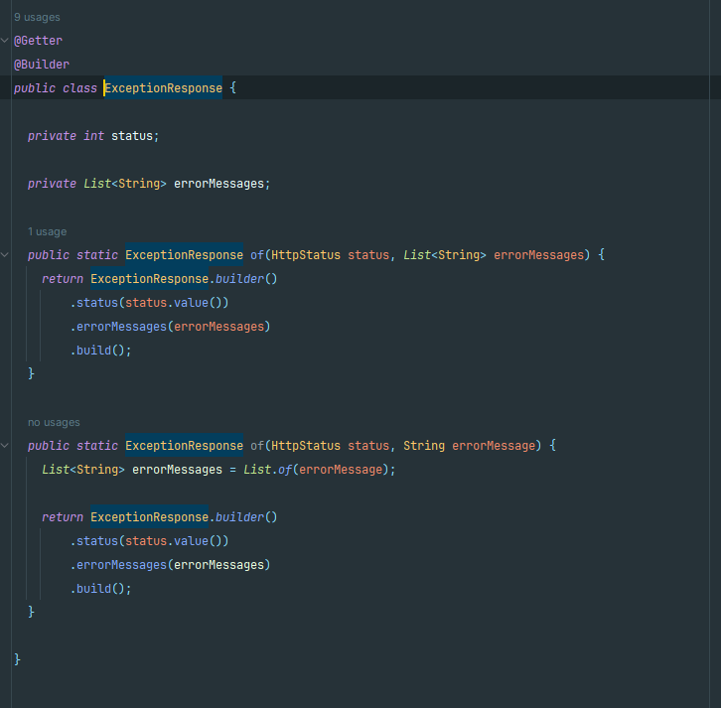The width and height of the screenshot is (721, 708).
Task: Click 'HttpStatus' type in first of method signature
Action: point(306,254)
